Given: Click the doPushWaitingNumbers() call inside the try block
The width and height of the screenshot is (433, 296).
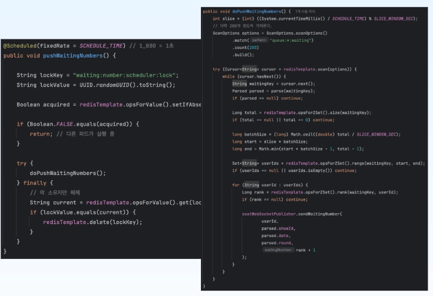Looking at the screenshot, I should [x=68, y=173].
